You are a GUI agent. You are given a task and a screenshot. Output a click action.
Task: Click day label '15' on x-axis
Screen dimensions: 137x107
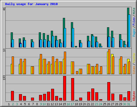64,104
